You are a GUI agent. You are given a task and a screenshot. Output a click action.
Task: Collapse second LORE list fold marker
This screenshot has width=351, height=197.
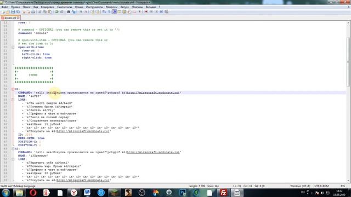pos(13,159)
